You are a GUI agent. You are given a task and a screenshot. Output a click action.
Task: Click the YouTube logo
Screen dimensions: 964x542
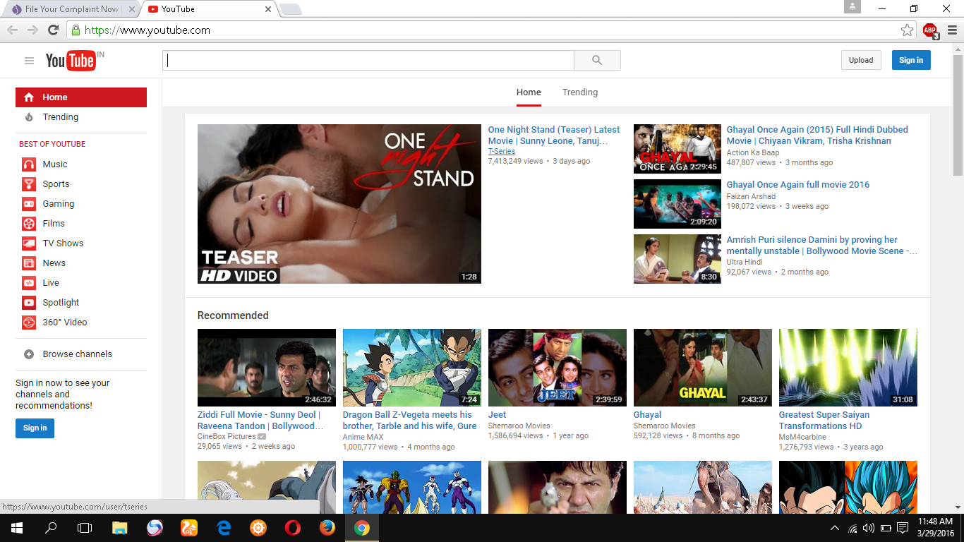(71, 61)
